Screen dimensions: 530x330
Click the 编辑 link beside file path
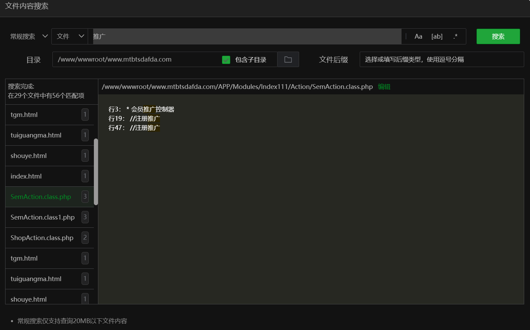click(384, 87)
